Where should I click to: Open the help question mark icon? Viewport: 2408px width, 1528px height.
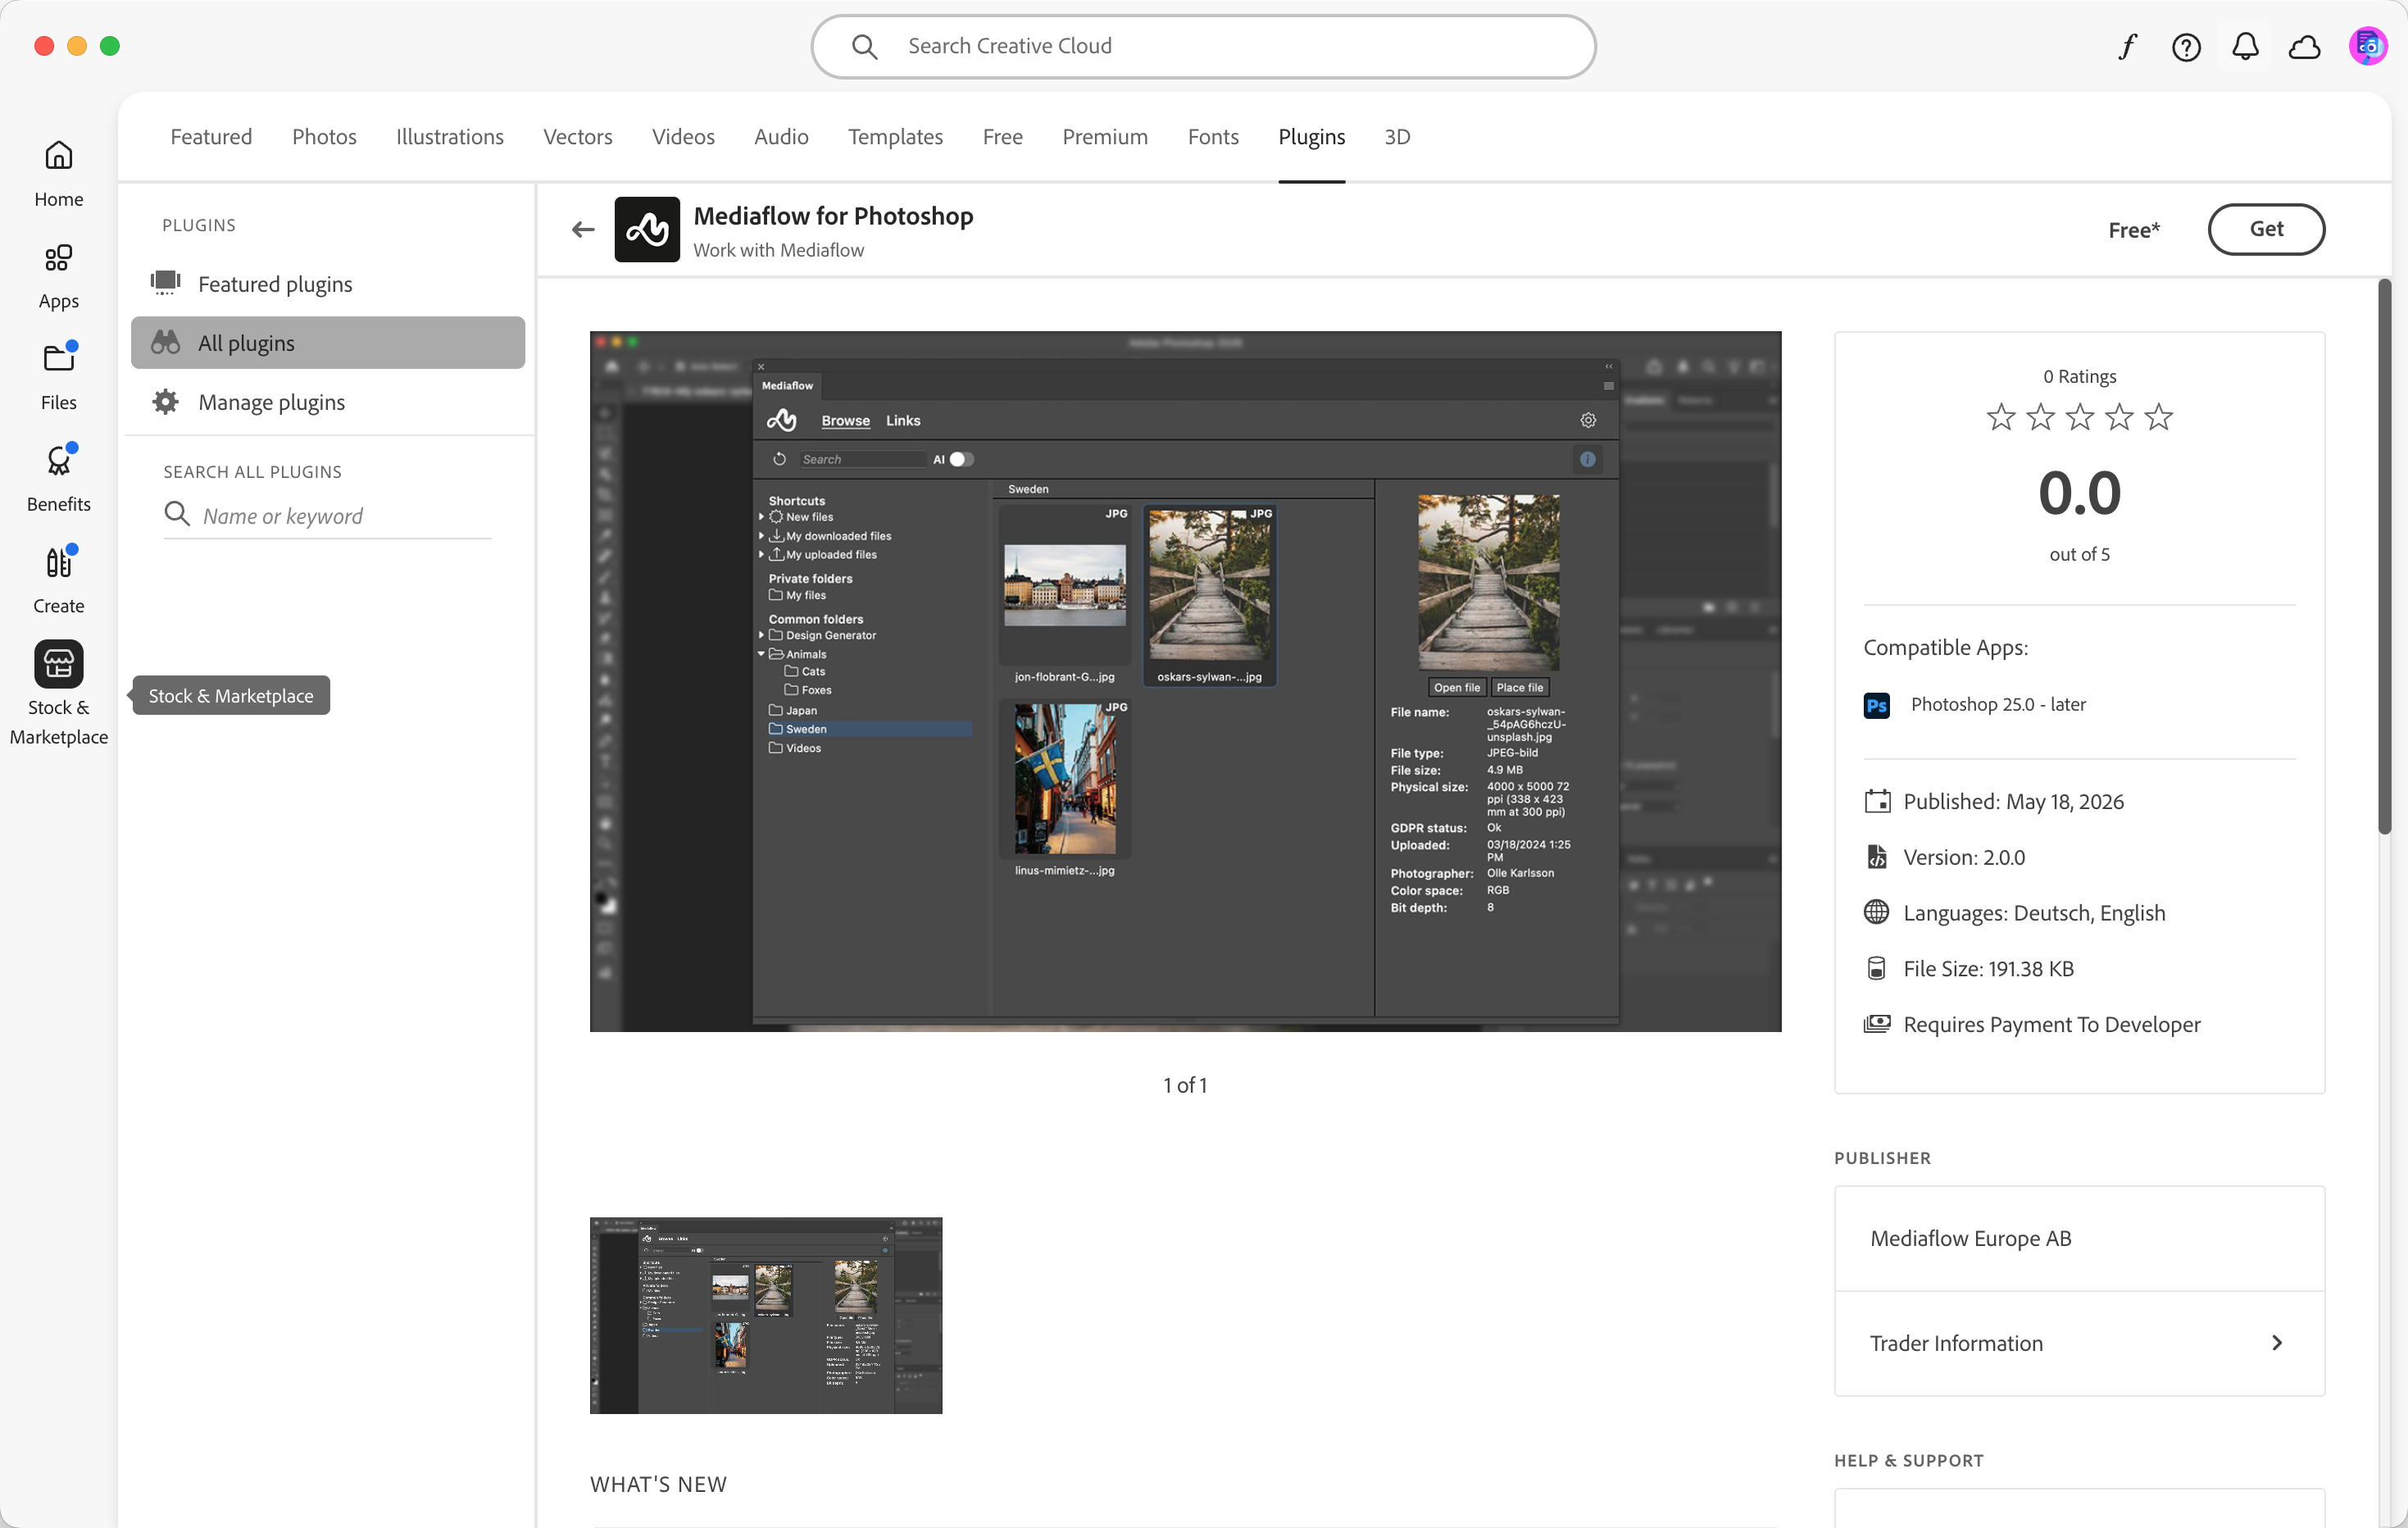[2186, 46]
